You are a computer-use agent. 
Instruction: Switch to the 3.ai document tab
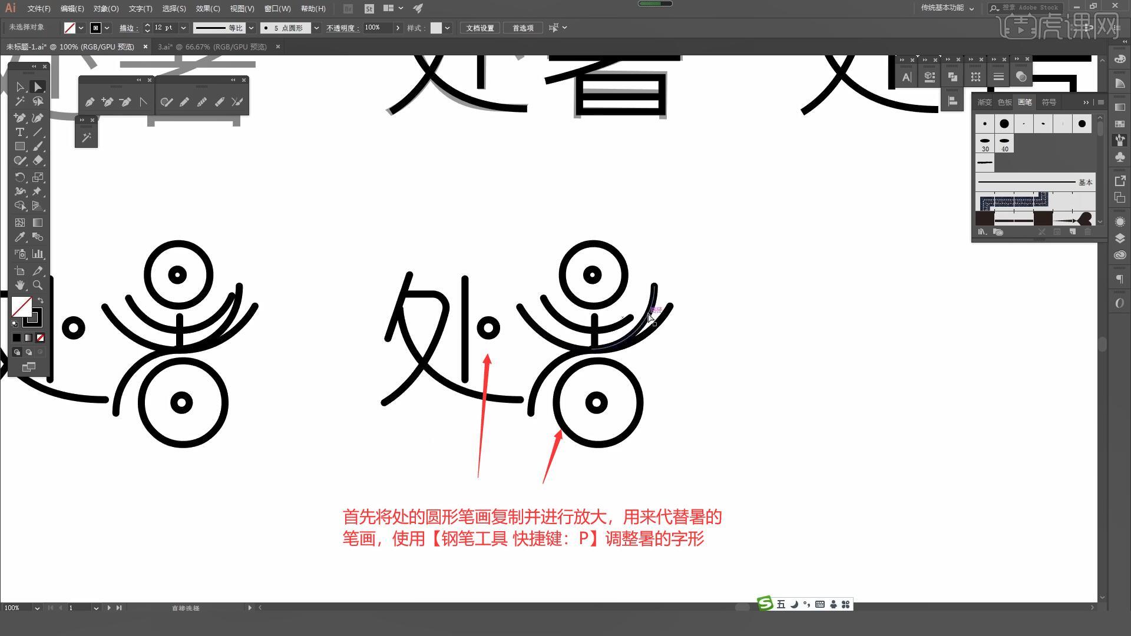[x=212, y=47]
